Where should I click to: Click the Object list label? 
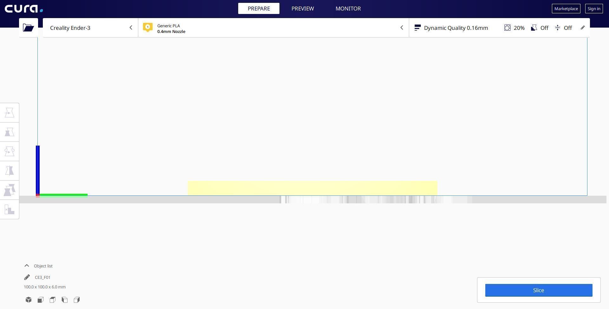pos(43,266)
